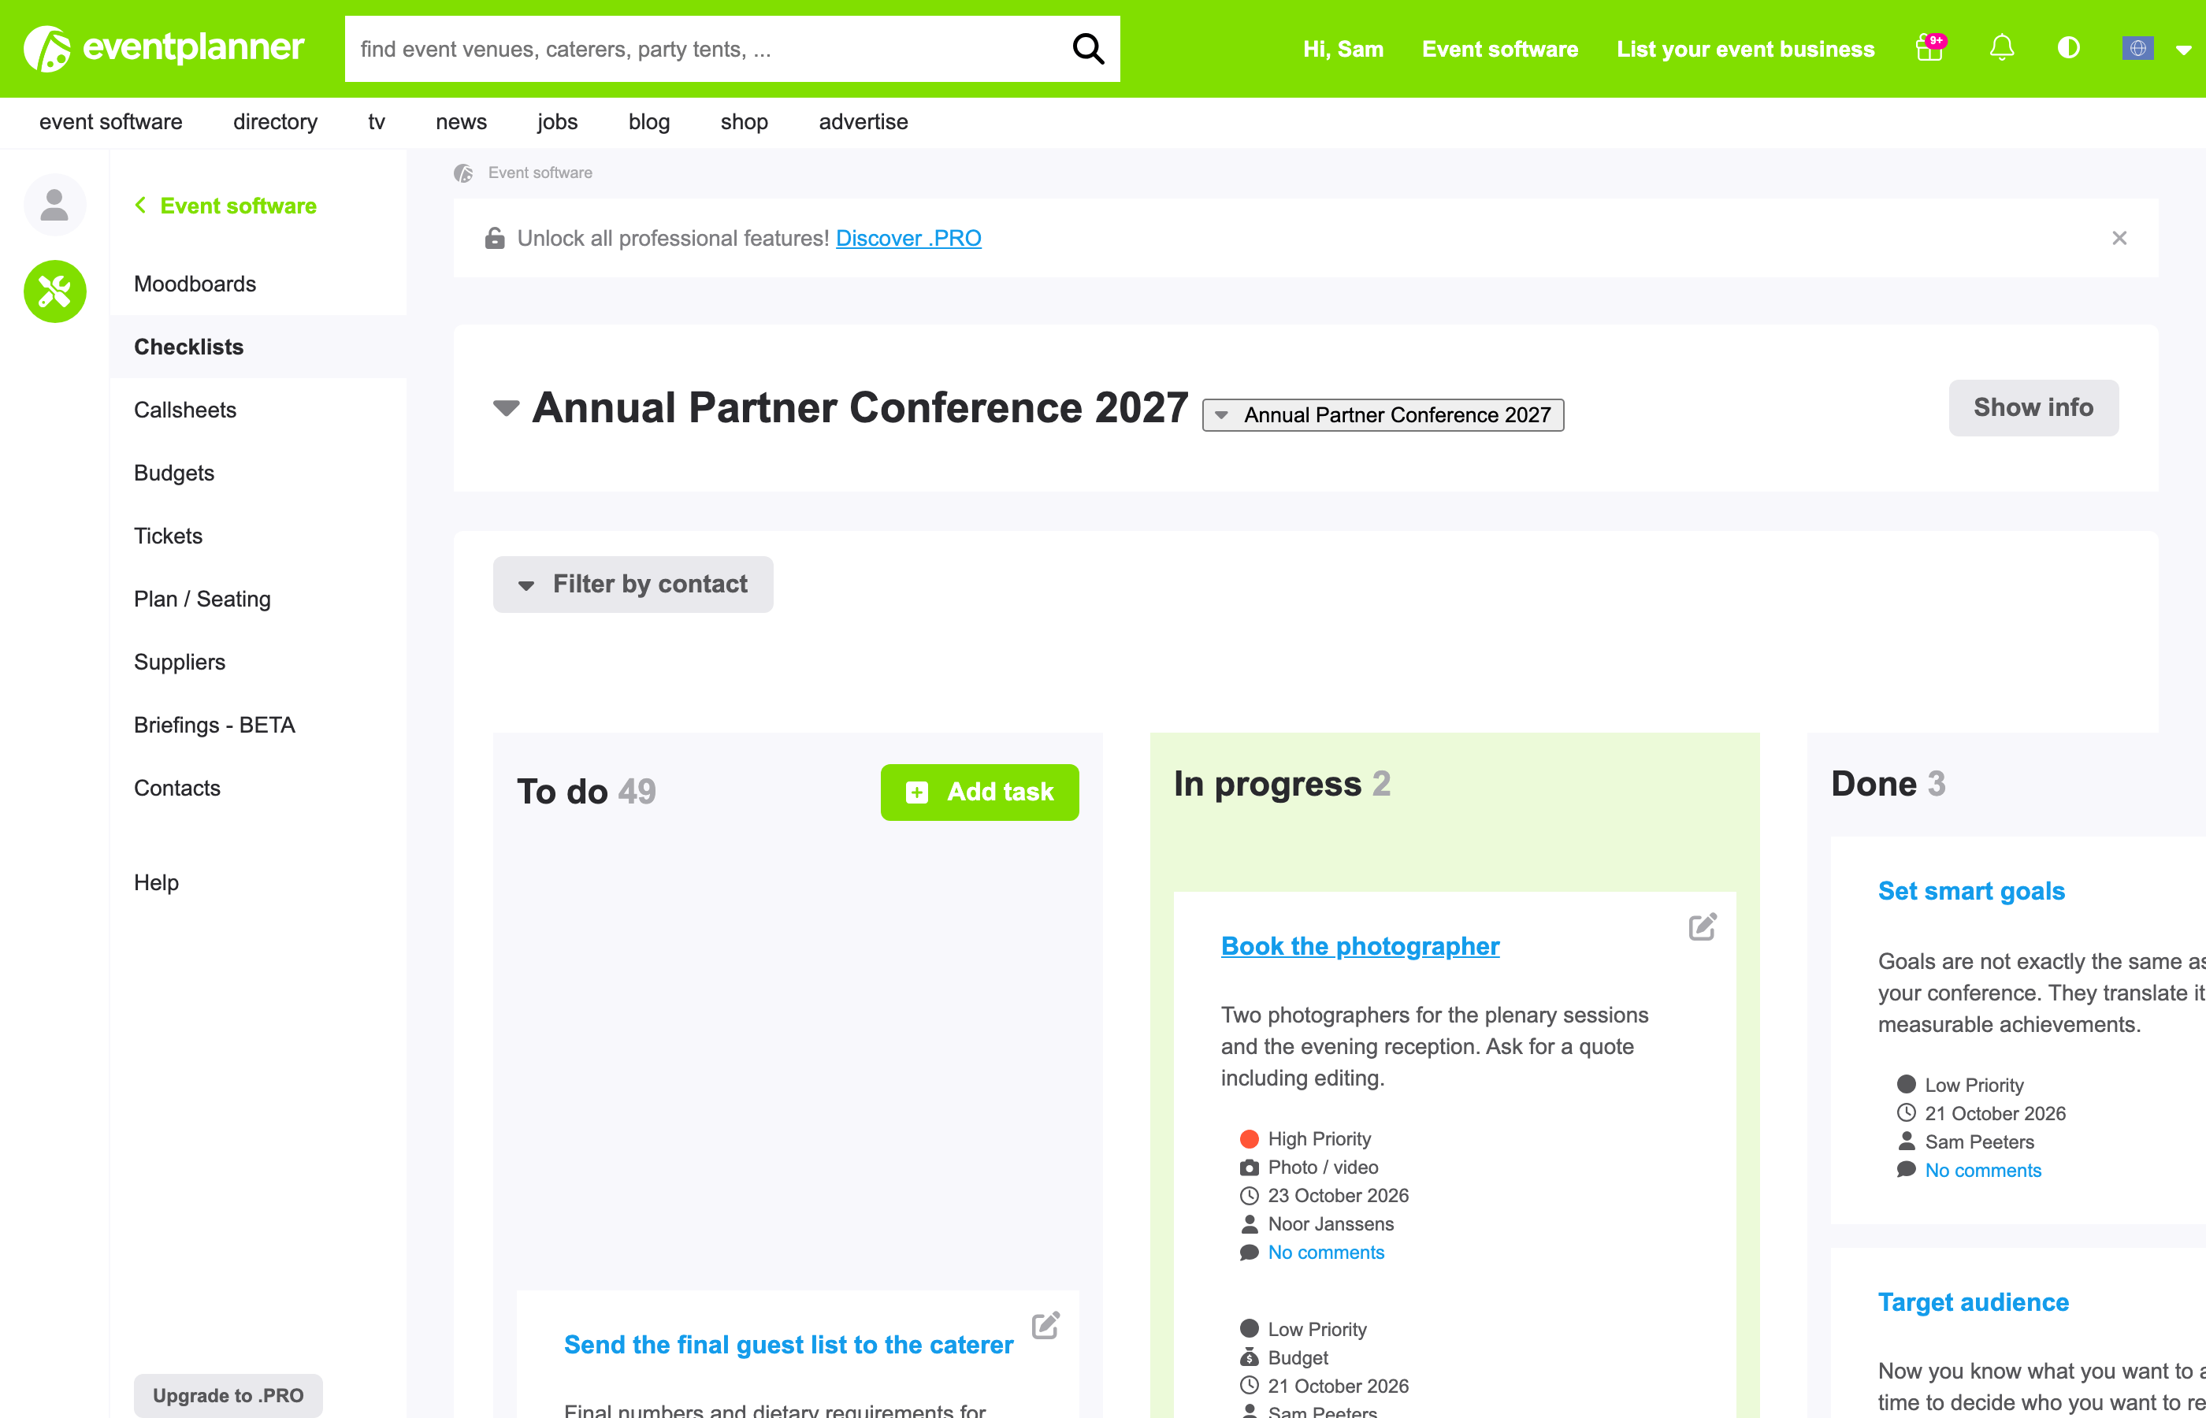
Task: Toggle dark mode contrast icon
Action: click(2068, 48)
